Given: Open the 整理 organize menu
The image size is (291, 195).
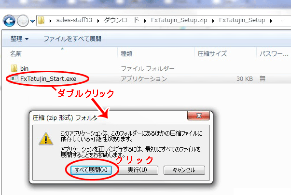Looking at the screenshot, I should click(19, 39).
